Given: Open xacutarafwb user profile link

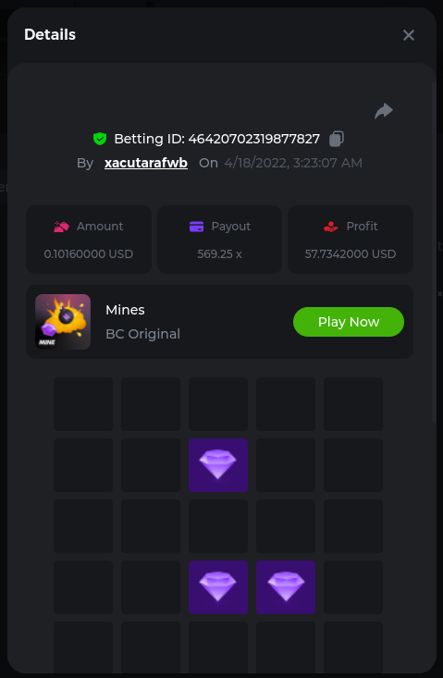Looking at the screenshot, I should [146, 163].
